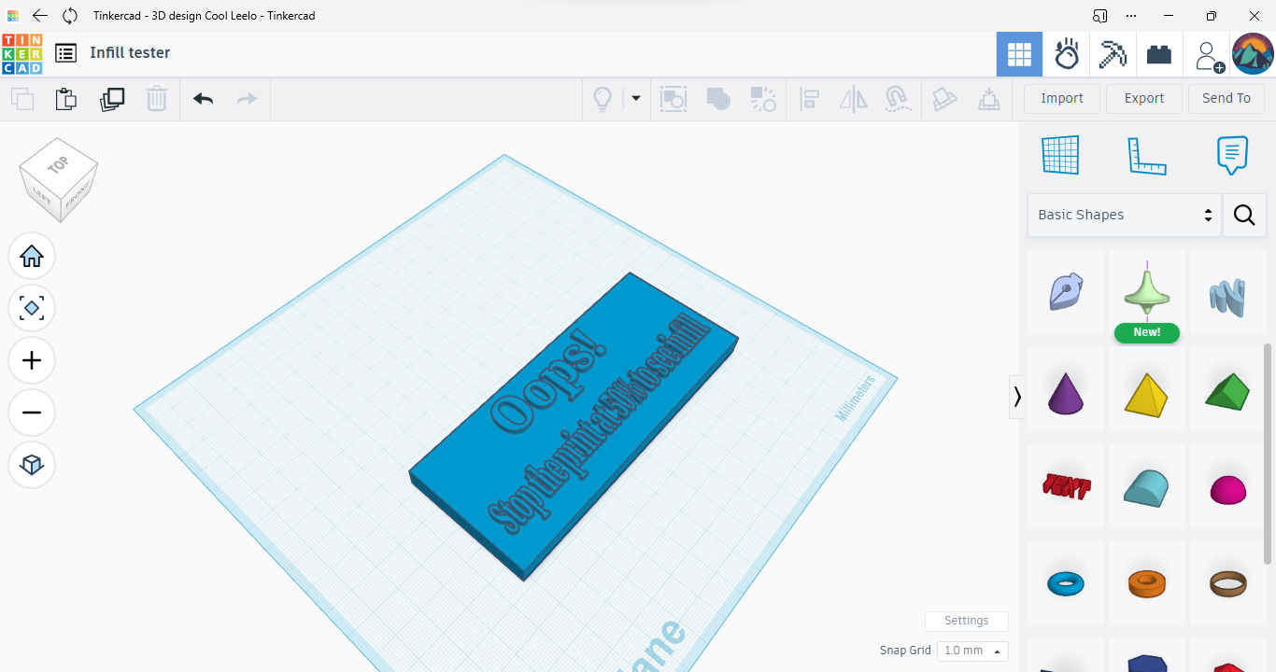The image size is (1276, 672).
Task: Open the Basic Shapes category dropdown
Action: pos(1125,215)
